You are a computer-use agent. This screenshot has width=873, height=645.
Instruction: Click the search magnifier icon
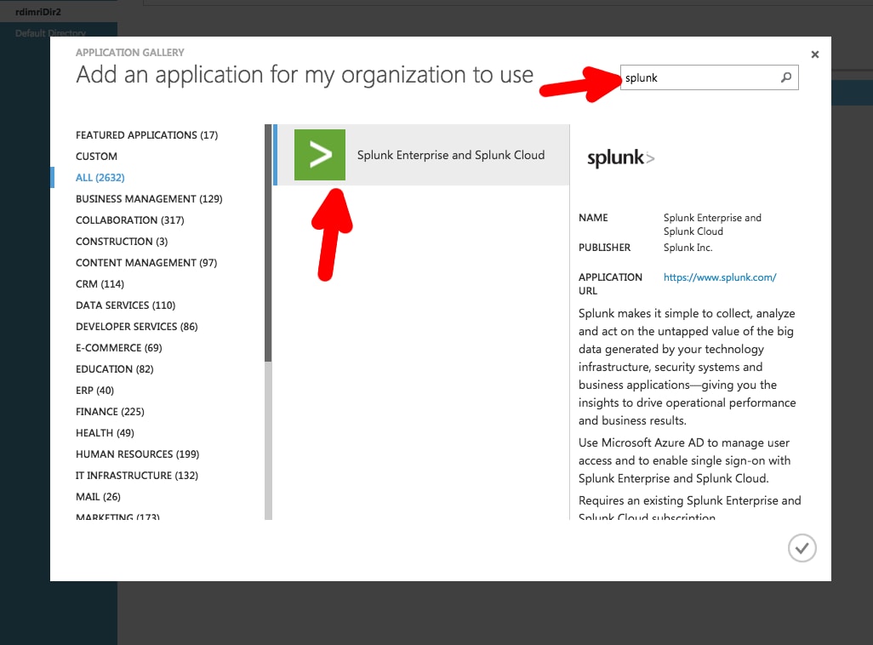point(786,77)
